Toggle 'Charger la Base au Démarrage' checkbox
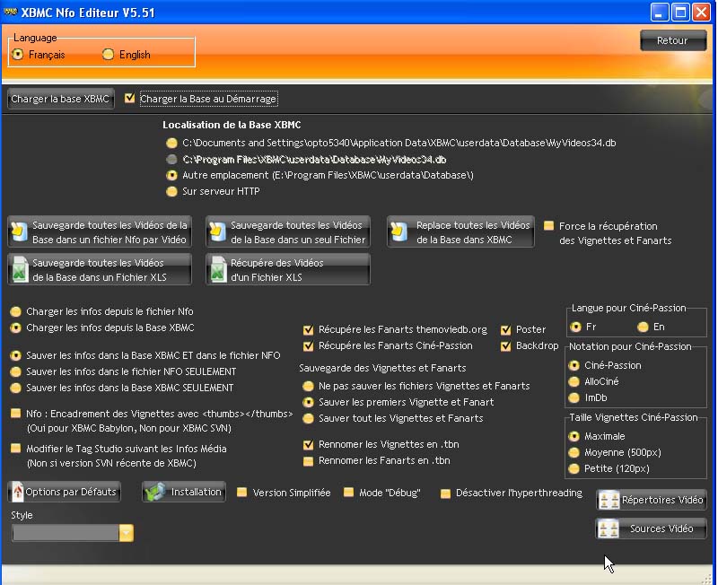Screen dimensions: 718x585 pos(129,99)
